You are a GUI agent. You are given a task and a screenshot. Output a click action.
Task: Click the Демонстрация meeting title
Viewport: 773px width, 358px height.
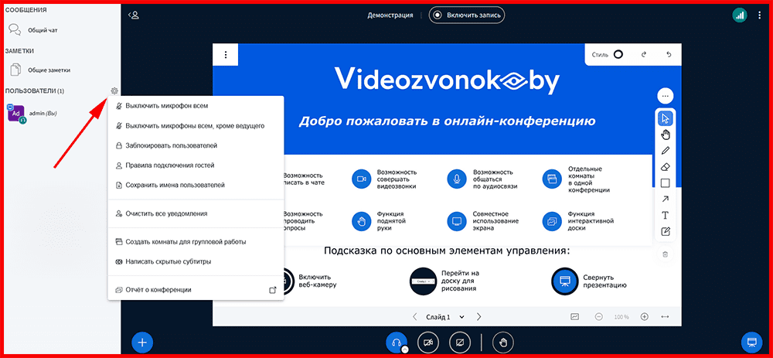(x=390, y=15)
